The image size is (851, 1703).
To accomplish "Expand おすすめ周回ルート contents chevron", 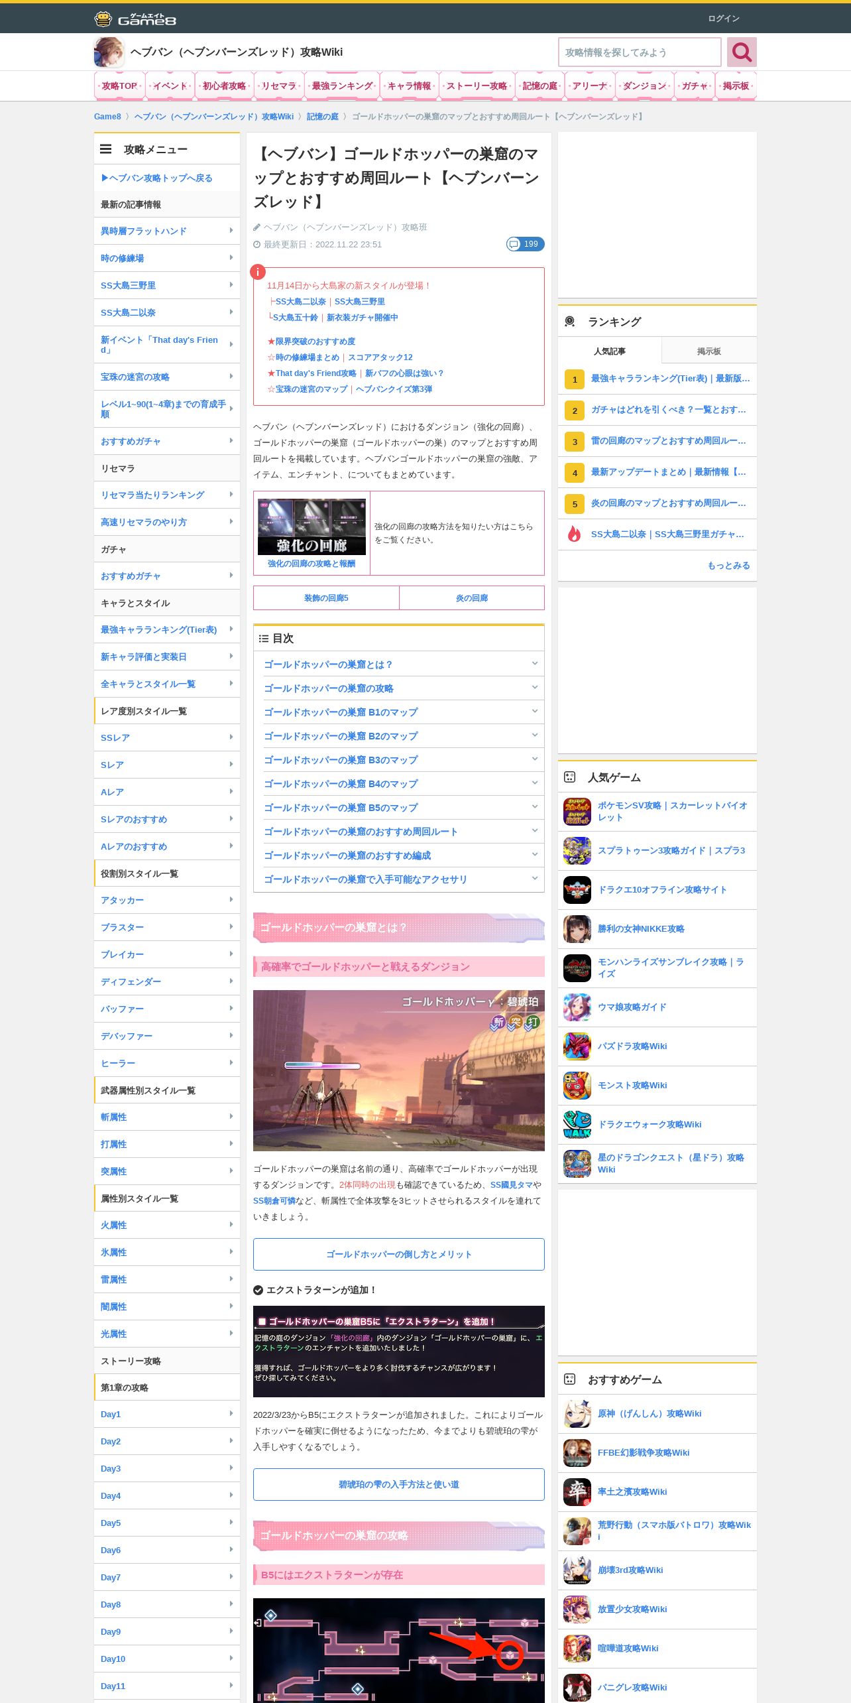I will 534,831.
